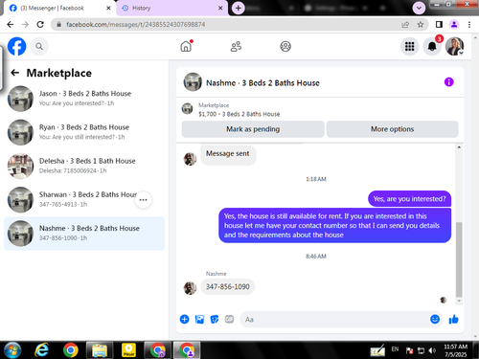
Task: Open Delesha 3 Beds 1 Bath House chat
Action: pyautogui.click(x=84, y=166)
